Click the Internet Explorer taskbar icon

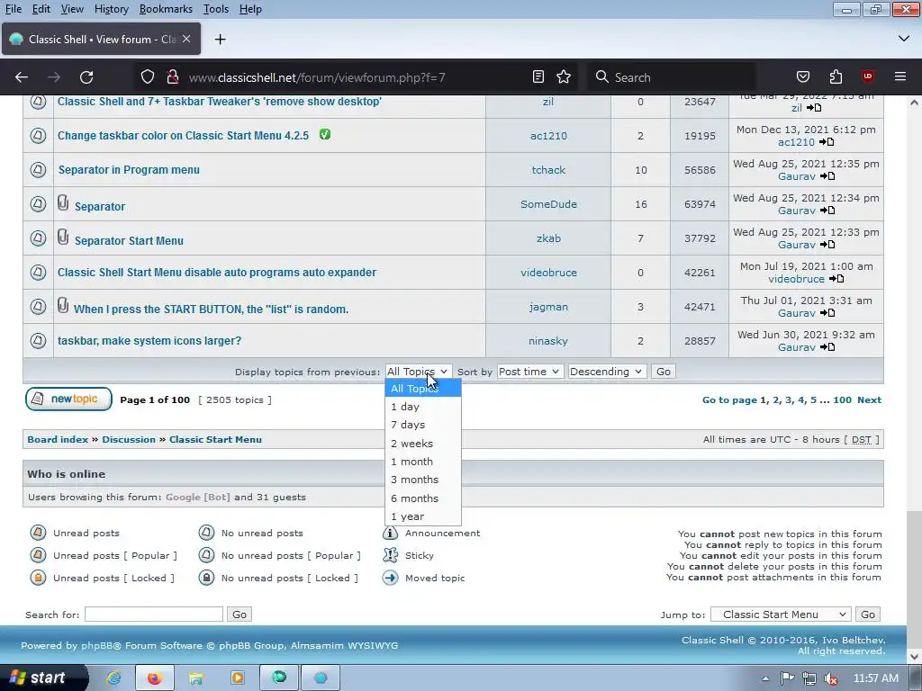[113, 678]
